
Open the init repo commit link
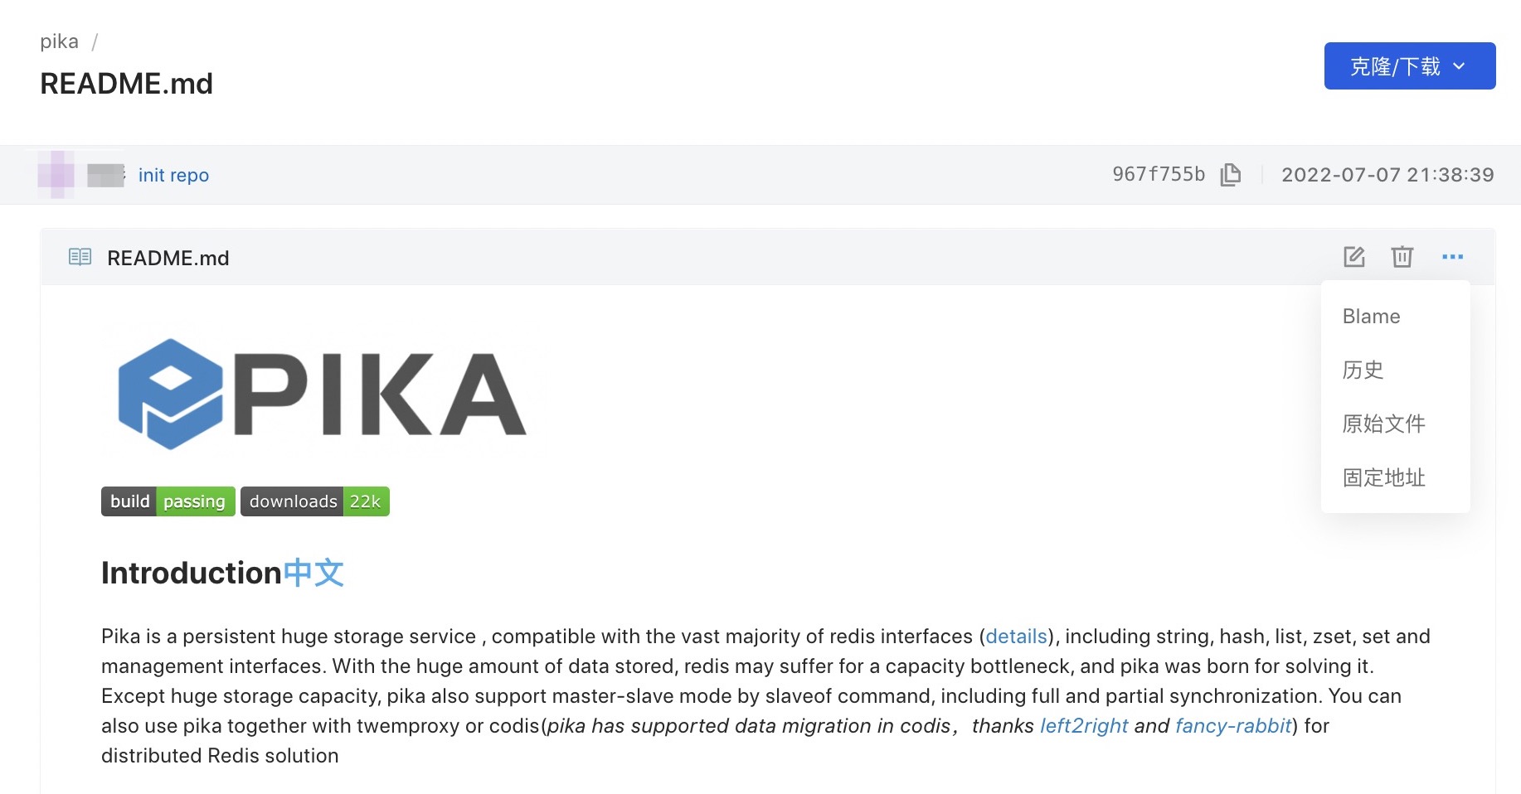pyautogui.click(x=173, y=175)
